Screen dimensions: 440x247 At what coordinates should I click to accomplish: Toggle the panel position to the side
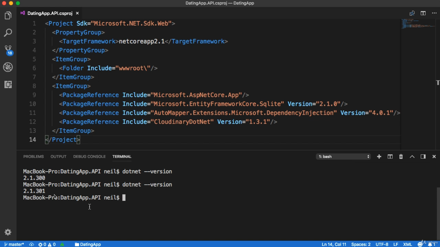click(x=423, y=157)
